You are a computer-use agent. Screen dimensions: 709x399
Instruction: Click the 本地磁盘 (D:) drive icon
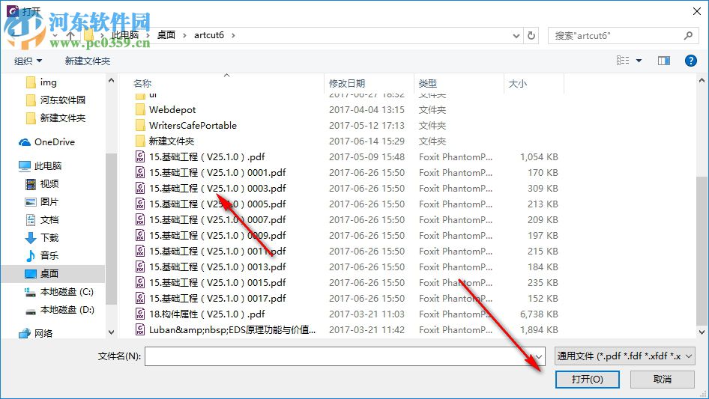tap(30, 311)
